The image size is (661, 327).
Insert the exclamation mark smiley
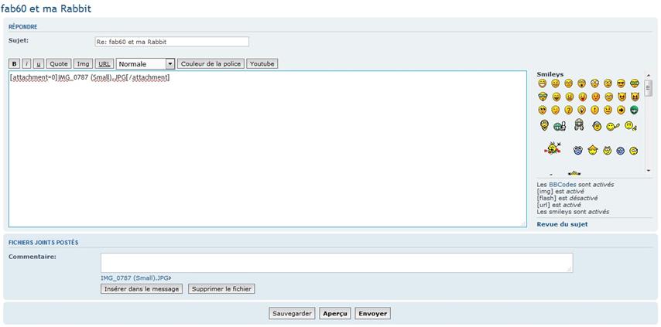click(595, 111)
